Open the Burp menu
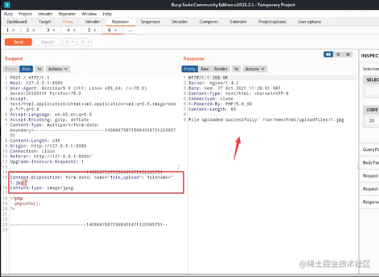 [8, 14]
